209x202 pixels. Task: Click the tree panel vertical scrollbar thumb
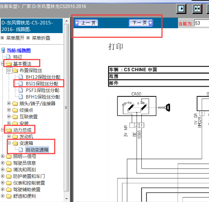[x=67, y=108]
